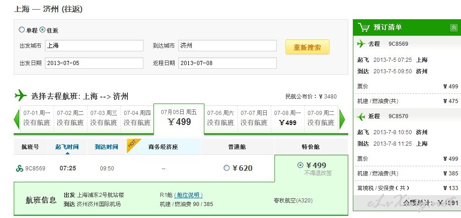Select the 07-06 周六 date tab
This screenshot has width=461, height=218.
(220, 118)
